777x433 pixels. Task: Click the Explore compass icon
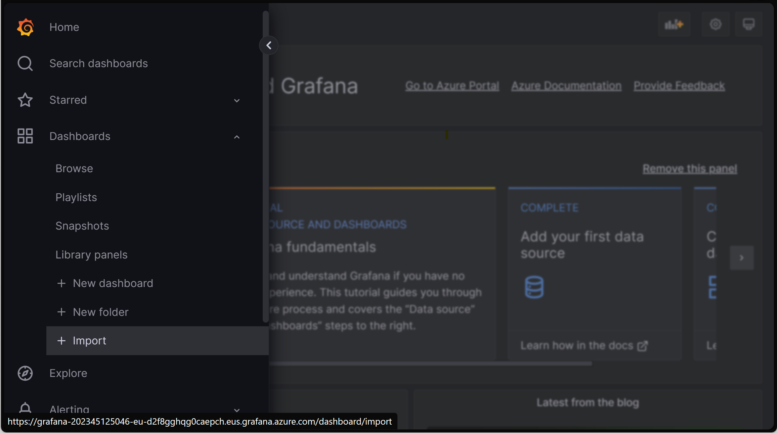(25, 373)
